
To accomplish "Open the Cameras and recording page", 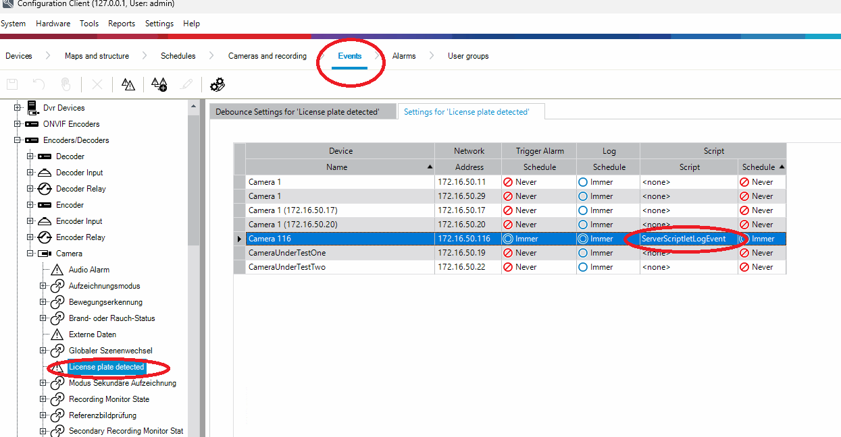I will click(x=267, y=56).
